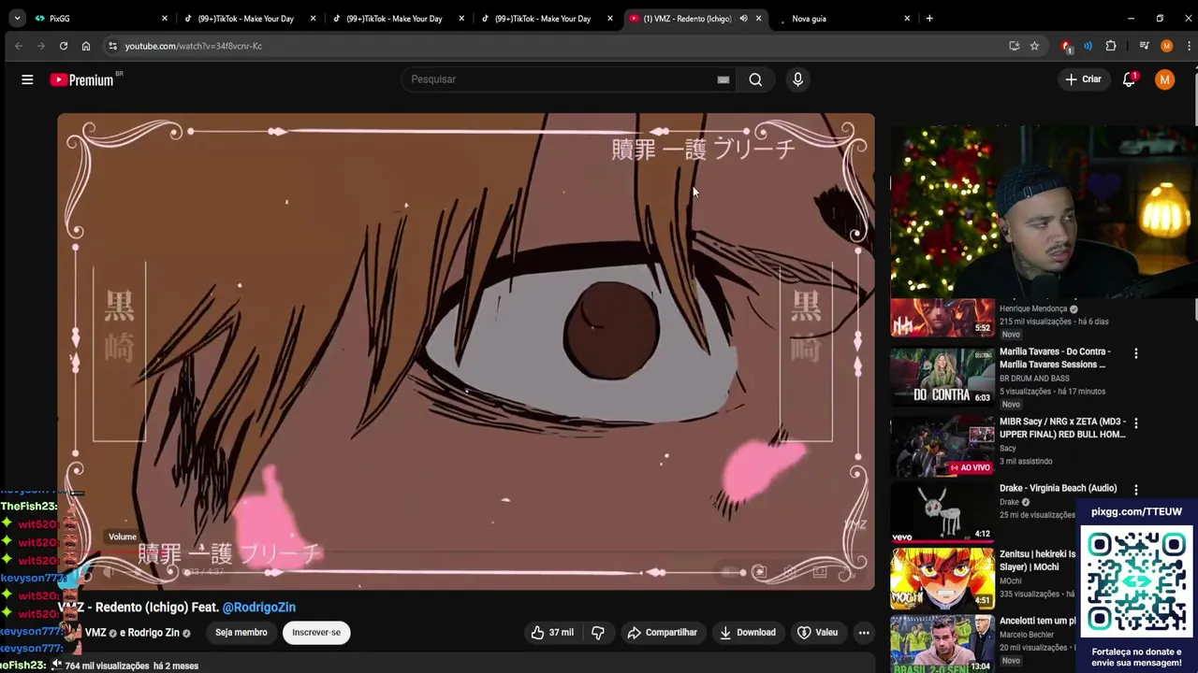Click the Download button

pyautogui.click(x=747, y=633)
